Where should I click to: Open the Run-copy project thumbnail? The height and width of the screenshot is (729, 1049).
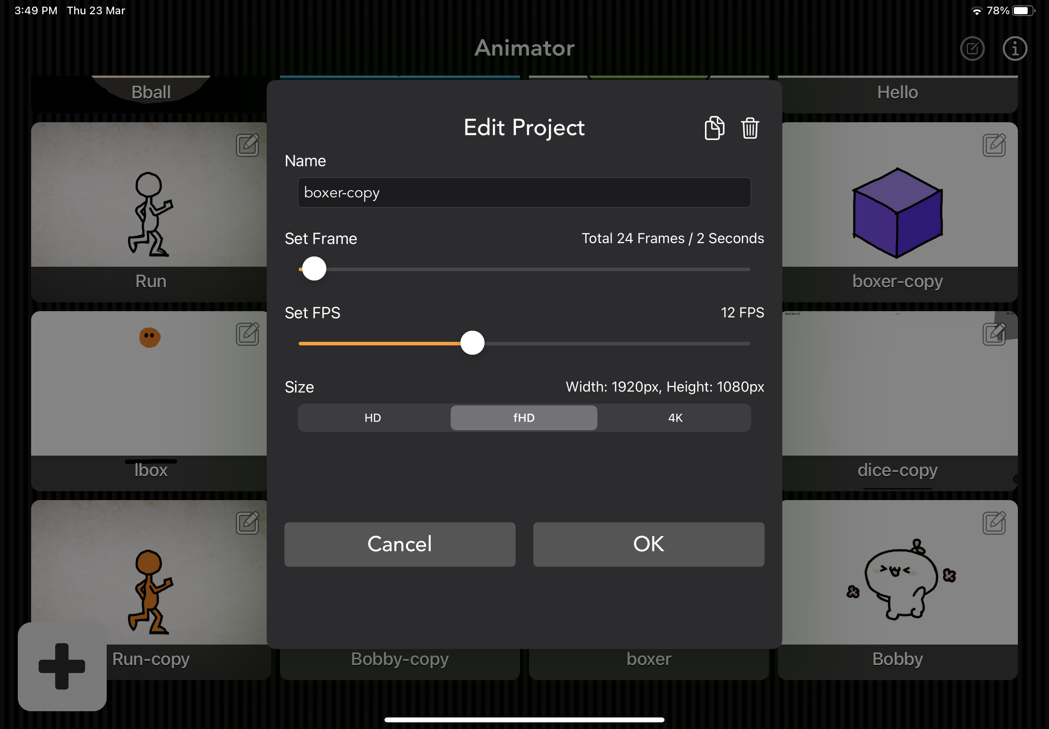tap(151, 589)
